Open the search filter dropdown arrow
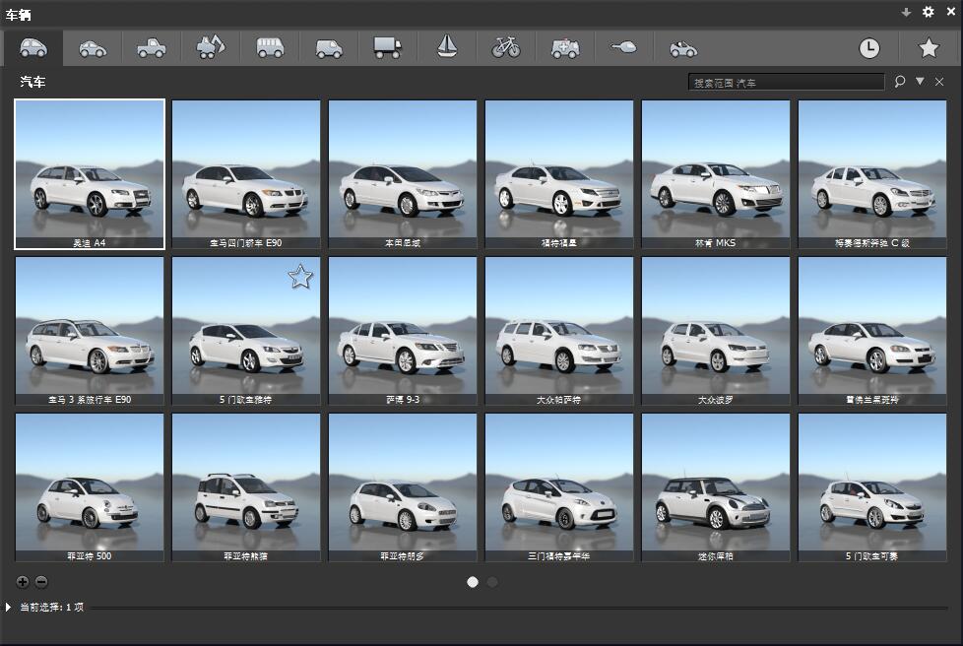 (x=920, y=82)
